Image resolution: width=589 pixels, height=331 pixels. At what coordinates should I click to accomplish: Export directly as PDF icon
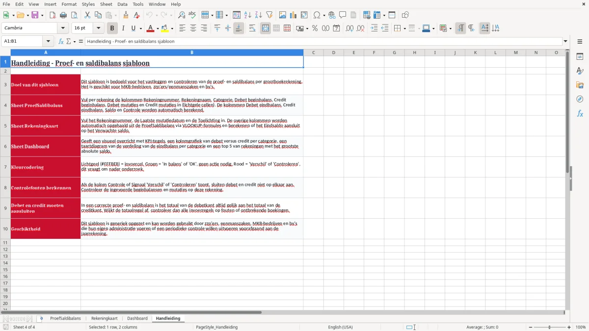pos(53,15)
